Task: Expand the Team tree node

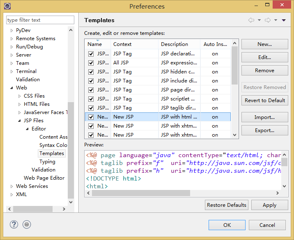Action: 11,63
